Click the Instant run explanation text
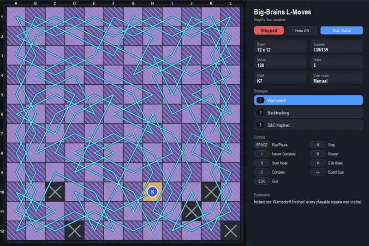Image resolution: width=369 pixels, height=246 pixels. [x=308, y=202]
